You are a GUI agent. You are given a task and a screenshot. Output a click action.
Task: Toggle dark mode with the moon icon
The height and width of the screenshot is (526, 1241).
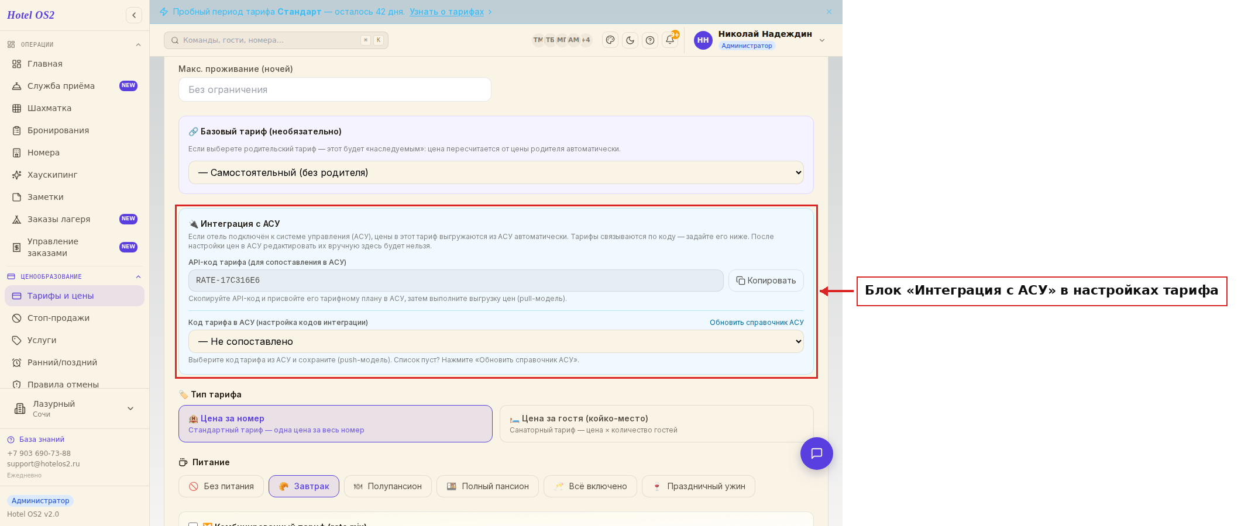pyautogui.click(x=630, y=40)
